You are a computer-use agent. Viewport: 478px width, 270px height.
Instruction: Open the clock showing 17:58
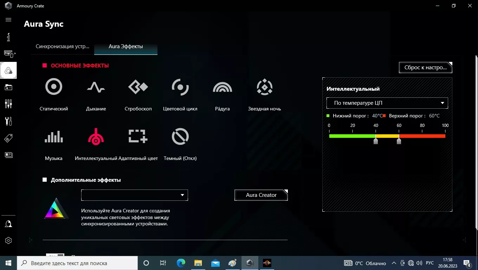pyautogui.click(x=447, y=263)
